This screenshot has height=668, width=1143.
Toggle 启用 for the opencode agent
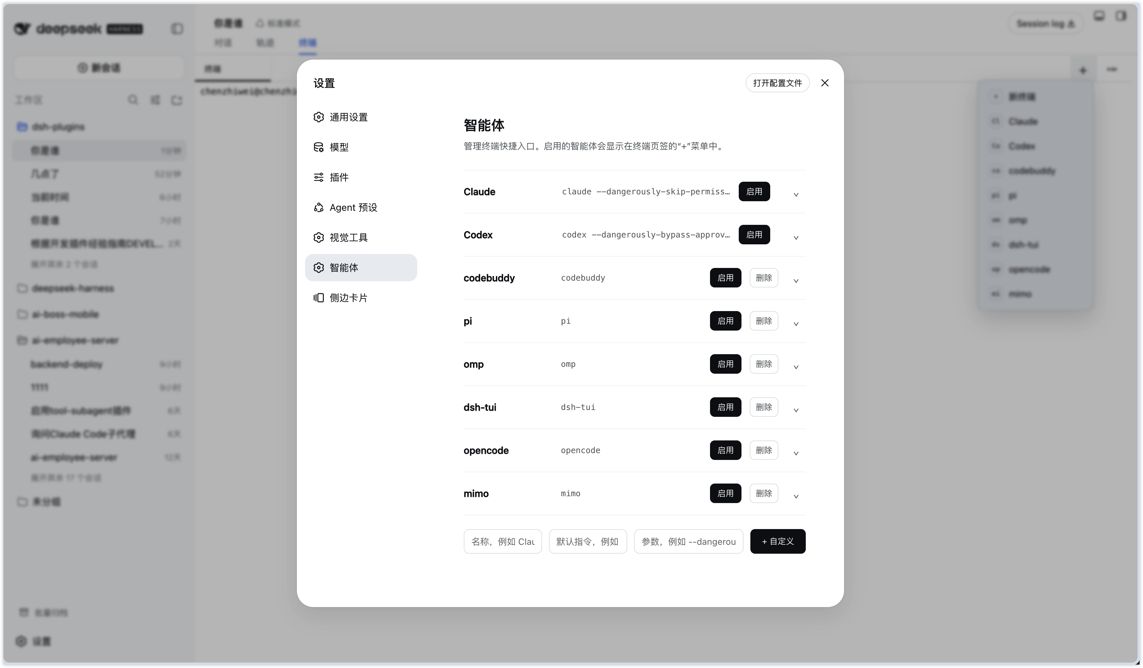coord(725,450)
